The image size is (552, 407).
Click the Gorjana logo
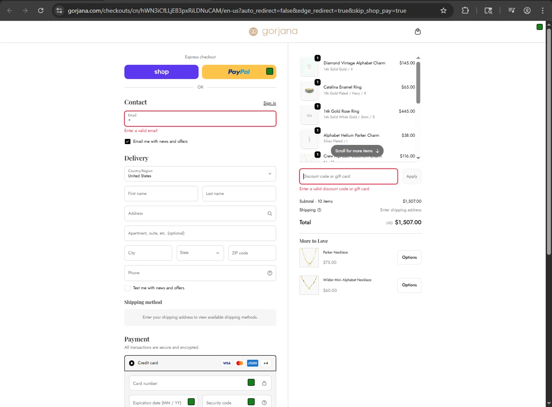[273, 32]
